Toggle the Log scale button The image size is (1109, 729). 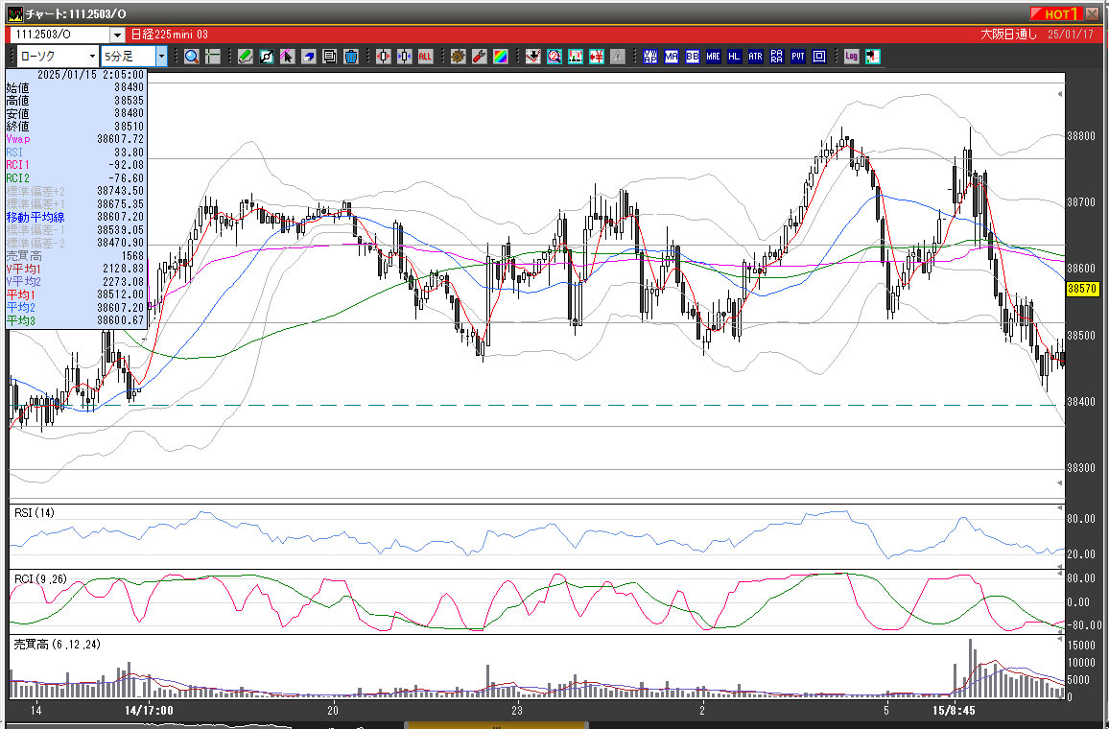click(x=852, y=57)
